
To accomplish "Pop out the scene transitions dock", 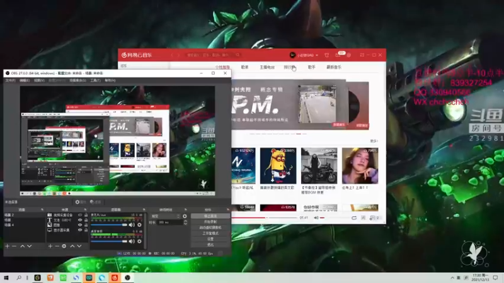I will [186, 209].
